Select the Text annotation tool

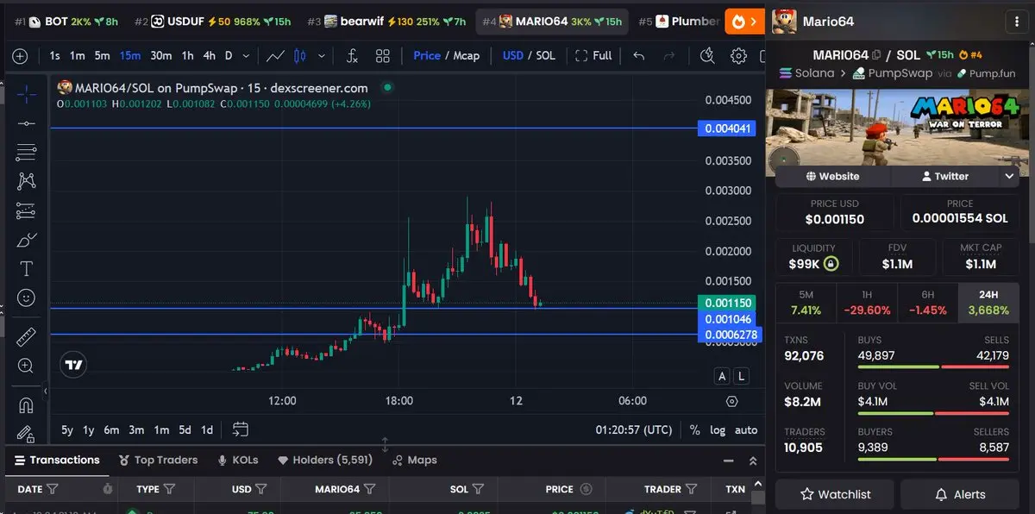pyautogui.click(x=27, y=269)
